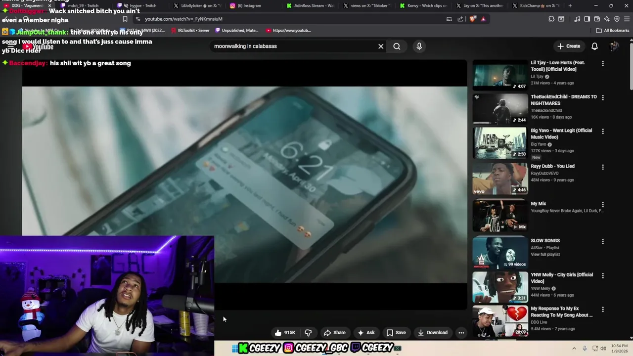Open a new browser tab plus button
633x356 pixels.
point(570,5)
